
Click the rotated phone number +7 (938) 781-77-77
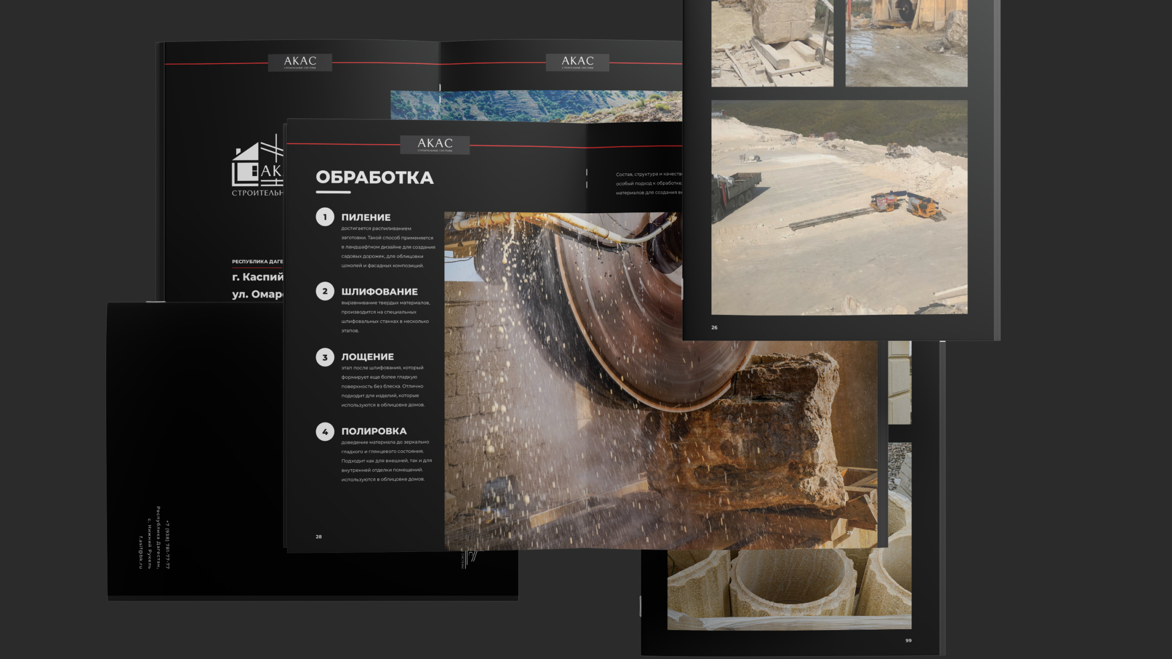click(168, 545)
